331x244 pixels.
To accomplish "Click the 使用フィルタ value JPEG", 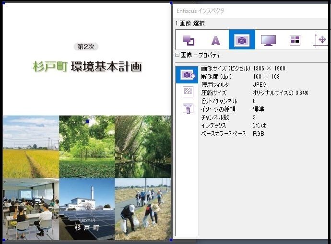I will [260, 85].
